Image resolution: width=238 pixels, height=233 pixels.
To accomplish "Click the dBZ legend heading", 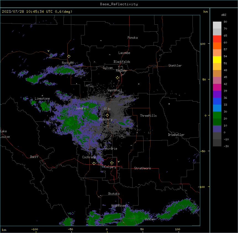I will [224, 15].
